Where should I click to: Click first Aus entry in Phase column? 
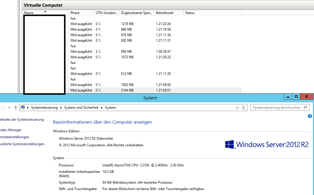point(73,18)
